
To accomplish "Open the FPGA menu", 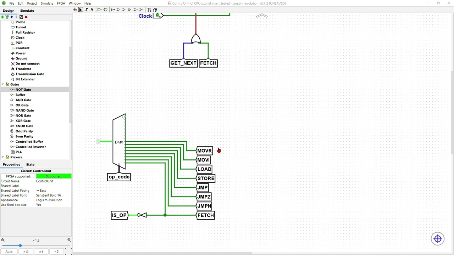I will pos(61,3).
